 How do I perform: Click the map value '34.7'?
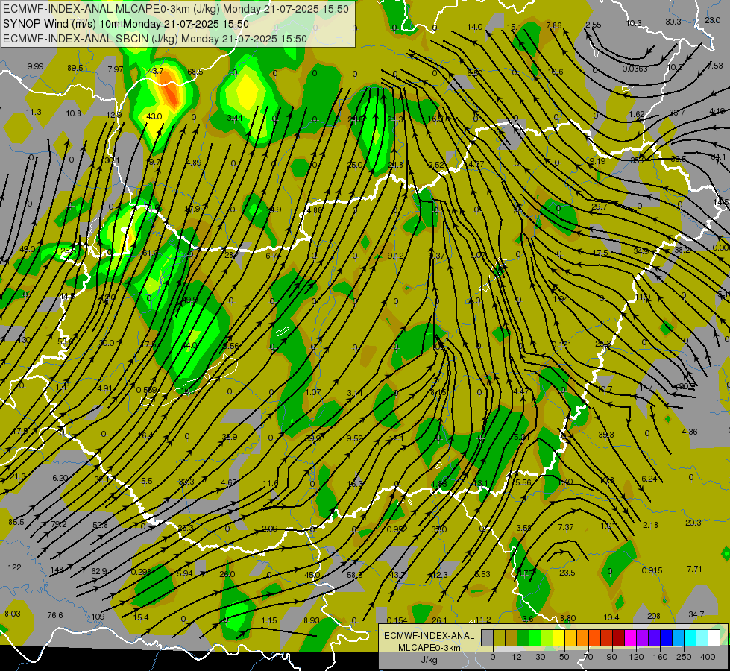[x=696, y=614]
